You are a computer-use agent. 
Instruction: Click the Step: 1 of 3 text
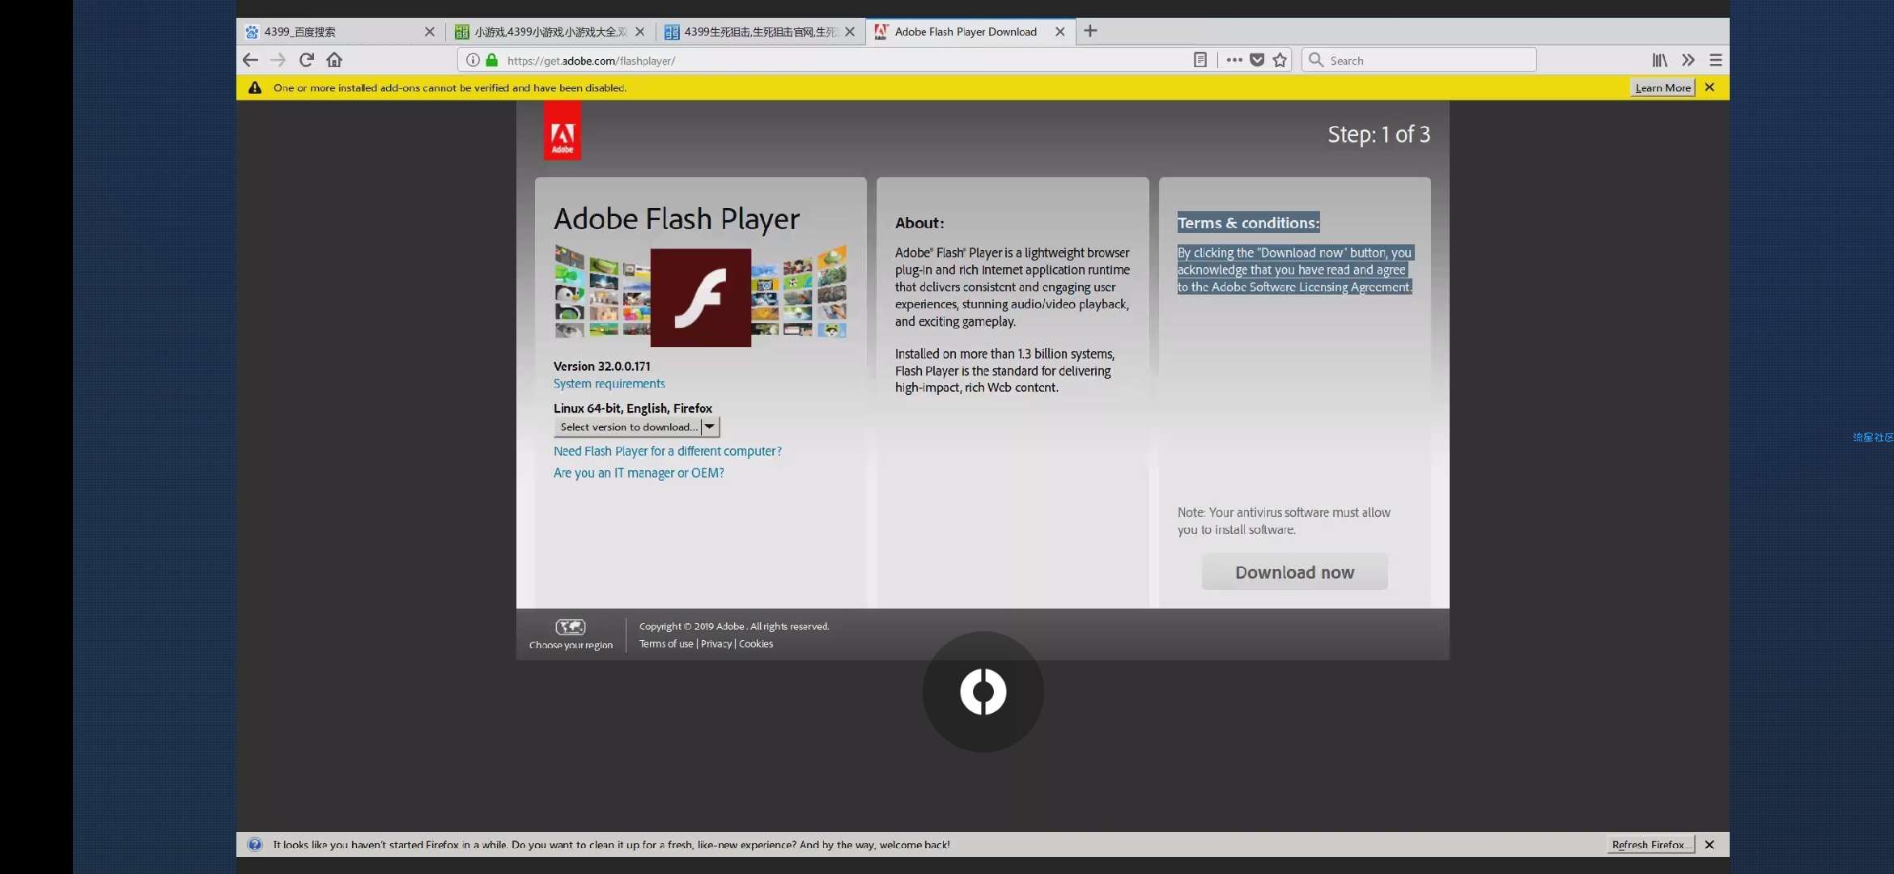(x=1378, y=134)
